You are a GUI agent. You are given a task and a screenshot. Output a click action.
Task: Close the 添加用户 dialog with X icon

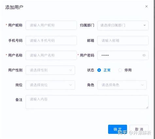[x=146, y=7]
